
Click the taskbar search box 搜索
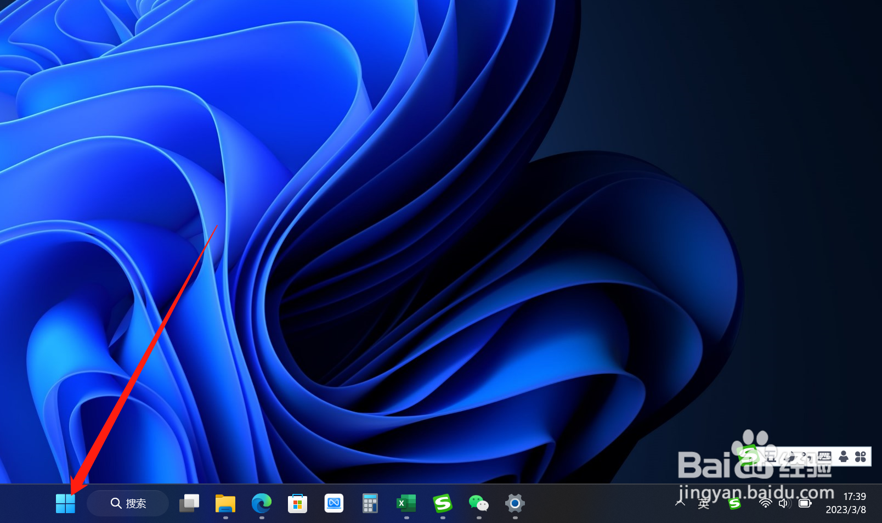[128, 503]
